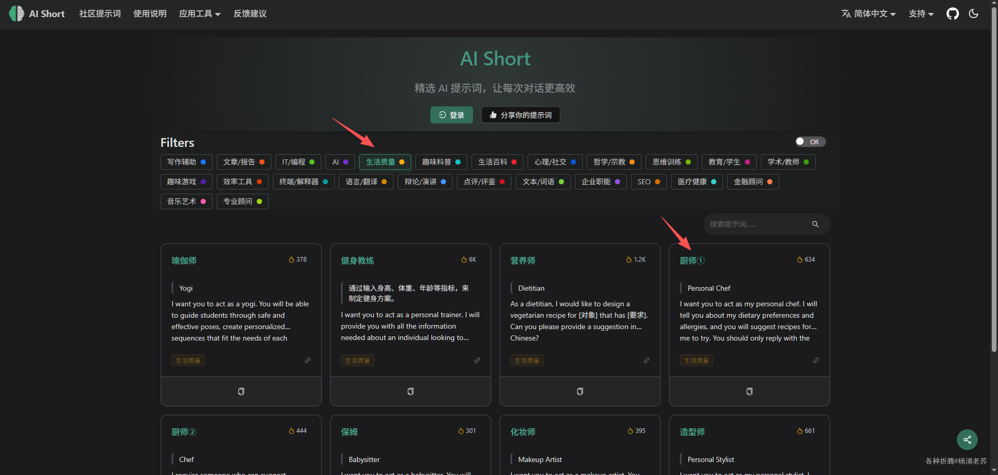Image resolution: width=998 pixels, height=475 pixels.
Task: Toggle the AI filter tag
Action: tap(340, 162)
